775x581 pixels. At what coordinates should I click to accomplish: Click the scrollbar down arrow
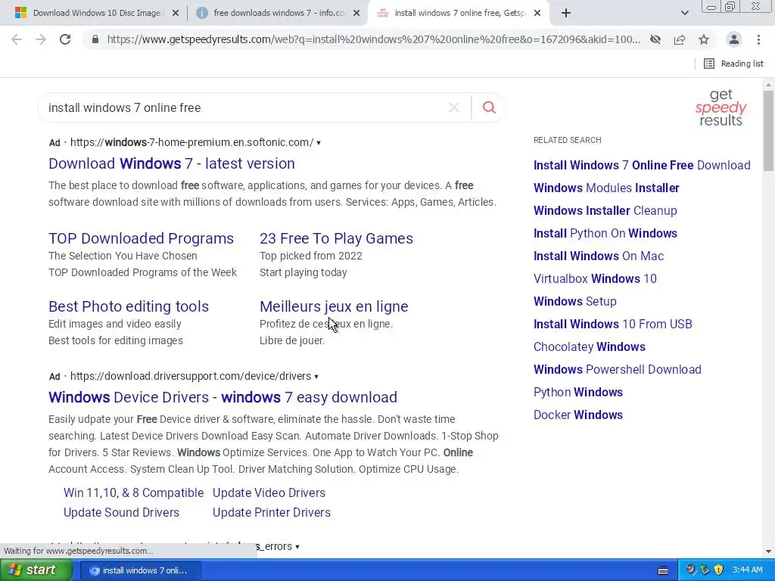tap(768, 551)
